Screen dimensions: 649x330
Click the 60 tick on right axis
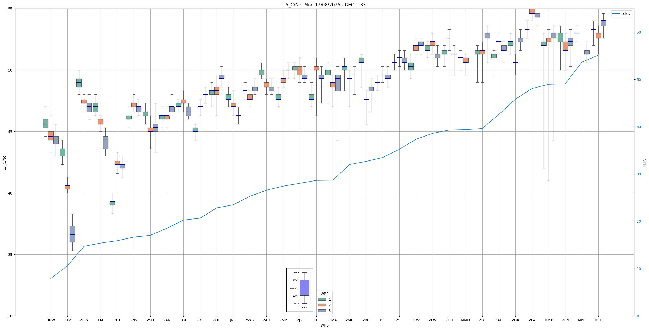click(639, 32)
